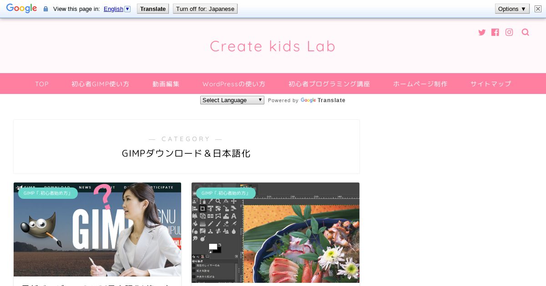Open サイトマップ menu item
This screenshot has width=546, height=286.
491,84
